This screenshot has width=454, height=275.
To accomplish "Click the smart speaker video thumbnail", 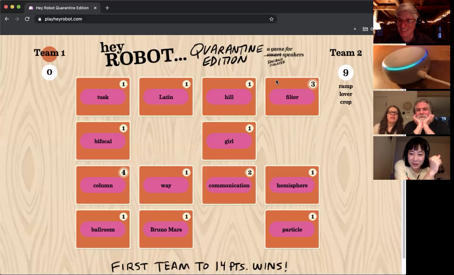I will tap(411, 67).
